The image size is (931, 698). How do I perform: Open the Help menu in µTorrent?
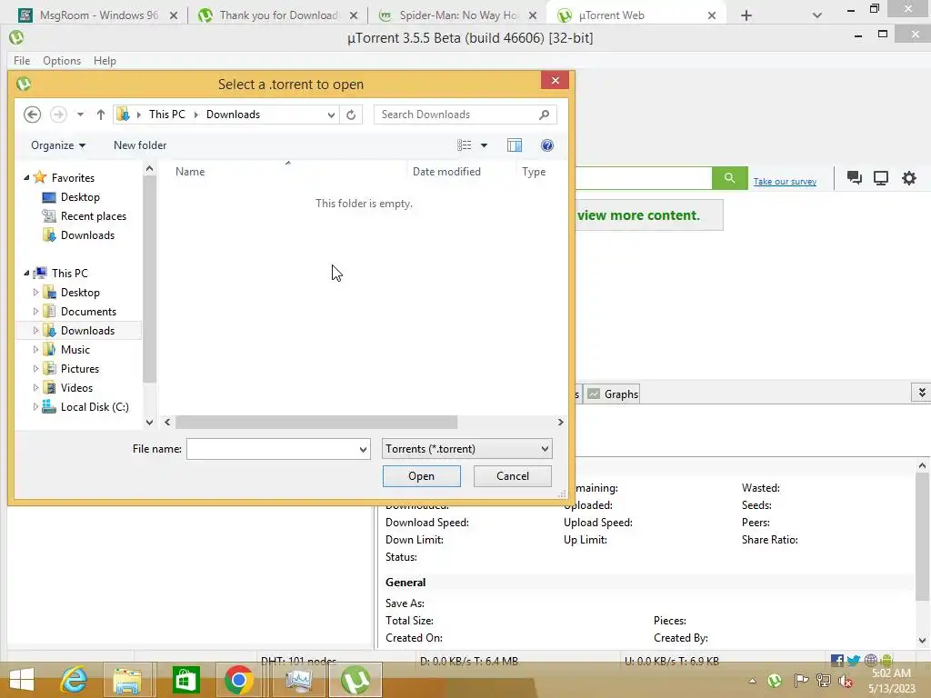pos(105,61)
